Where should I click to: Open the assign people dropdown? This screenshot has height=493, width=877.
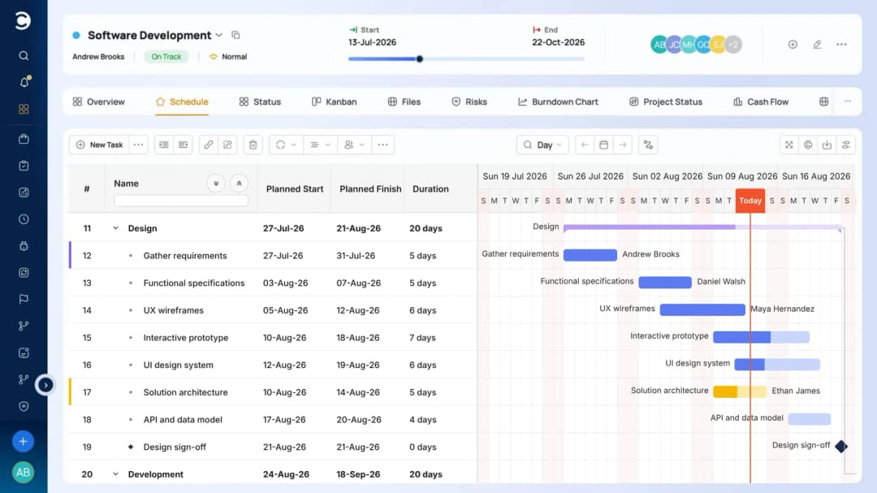pos(354,145)
